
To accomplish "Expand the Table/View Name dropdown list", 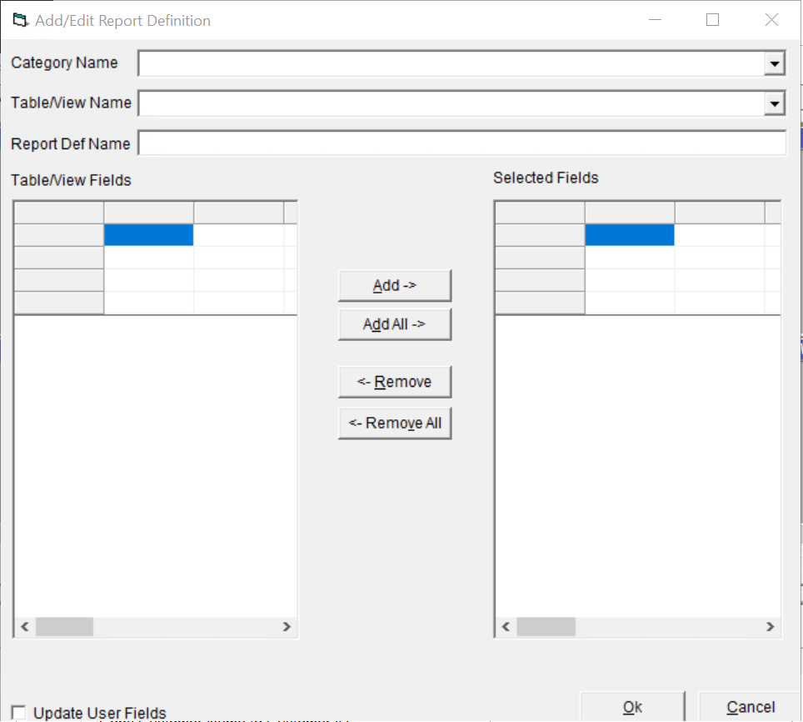I will pos(775,103).
